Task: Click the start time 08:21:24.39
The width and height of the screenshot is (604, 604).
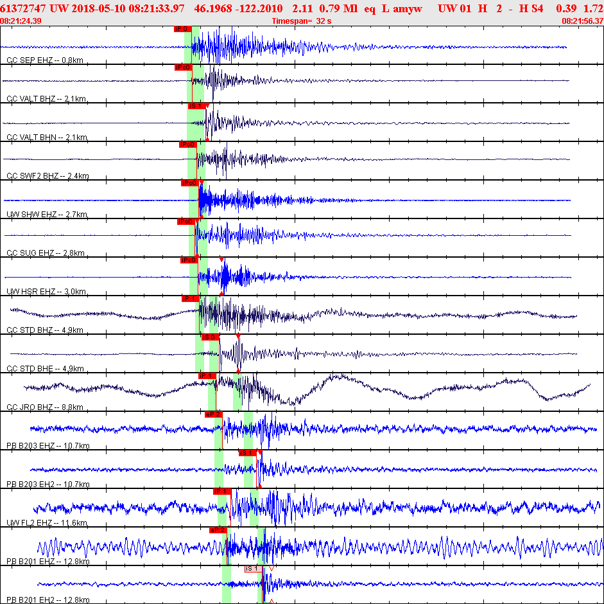Action: coord(21,21)
